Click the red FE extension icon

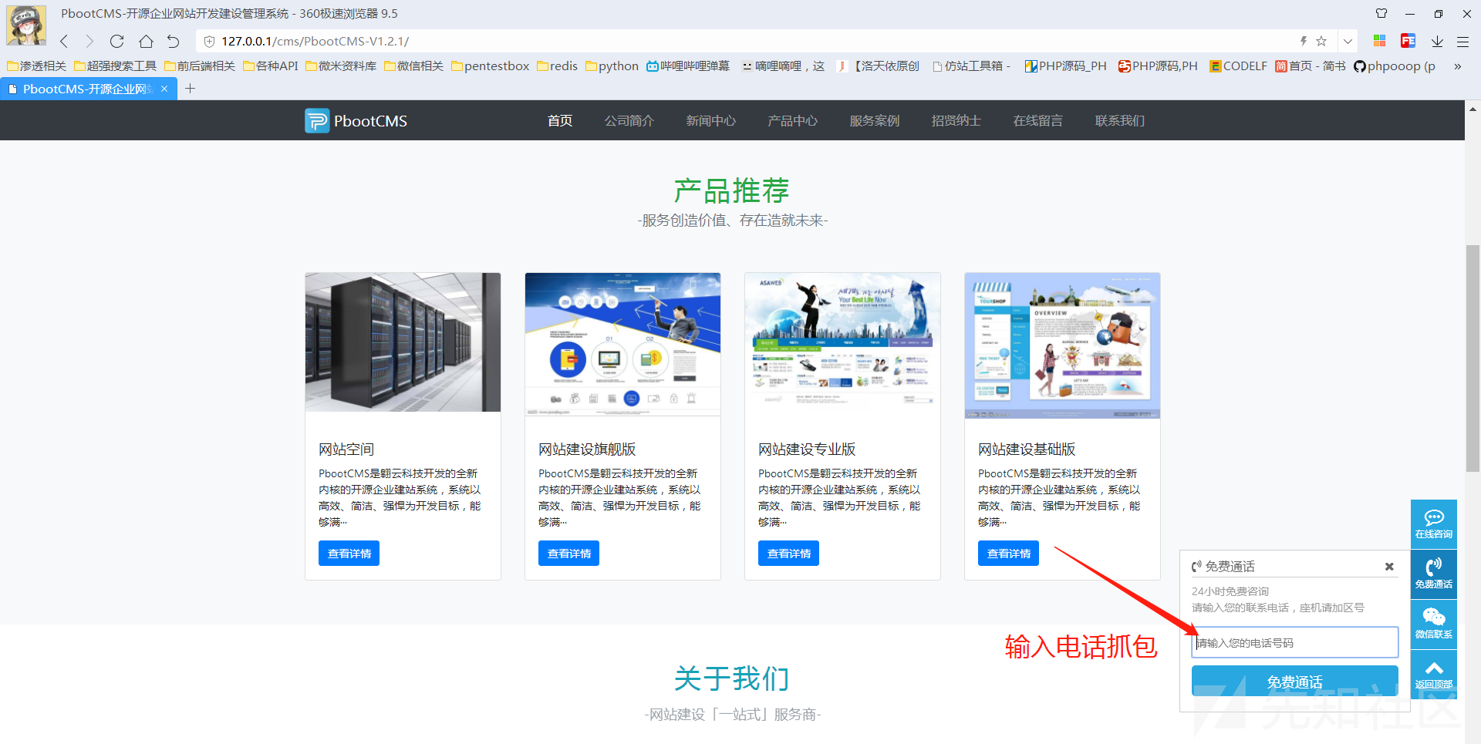(x=1408, y=41)
